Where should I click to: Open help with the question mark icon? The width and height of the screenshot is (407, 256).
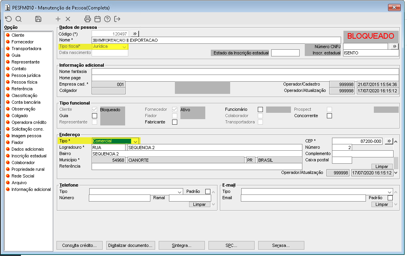coord(107,19)
